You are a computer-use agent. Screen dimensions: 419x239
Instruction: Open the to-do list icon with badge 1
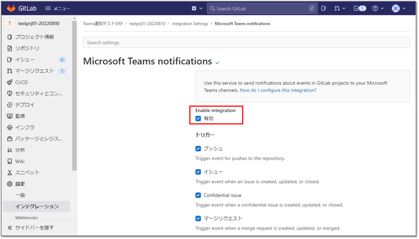360,8
